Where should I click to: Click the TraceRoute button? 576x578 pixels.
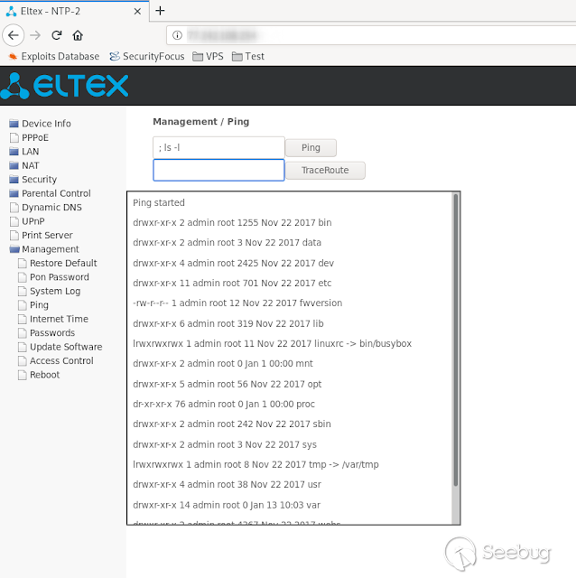coord(325,171)
